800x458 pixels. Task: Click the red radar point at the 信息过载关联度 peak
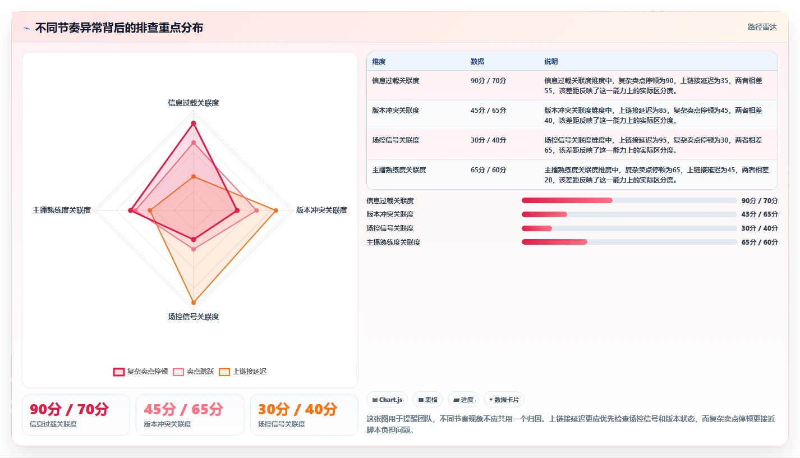click(x=194, y=123)
